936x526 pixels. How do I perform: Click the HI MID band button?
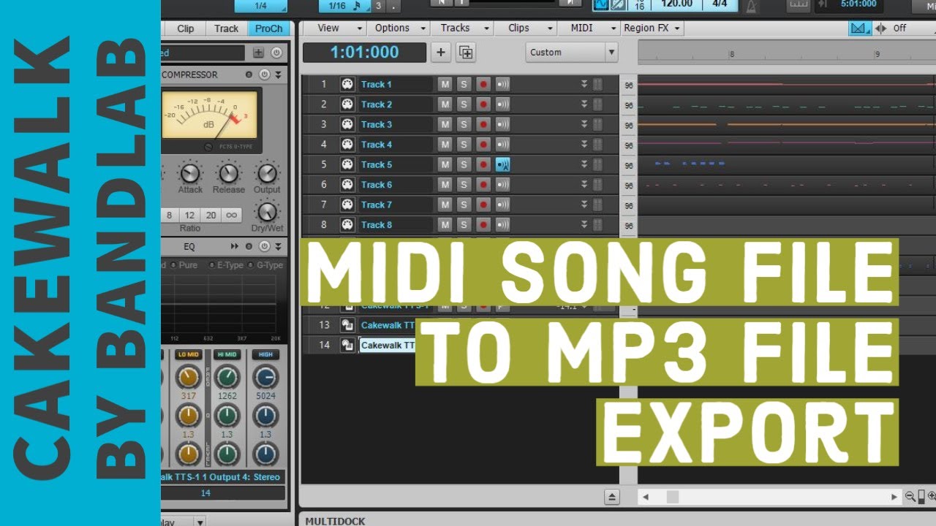[x=227, y=354]
